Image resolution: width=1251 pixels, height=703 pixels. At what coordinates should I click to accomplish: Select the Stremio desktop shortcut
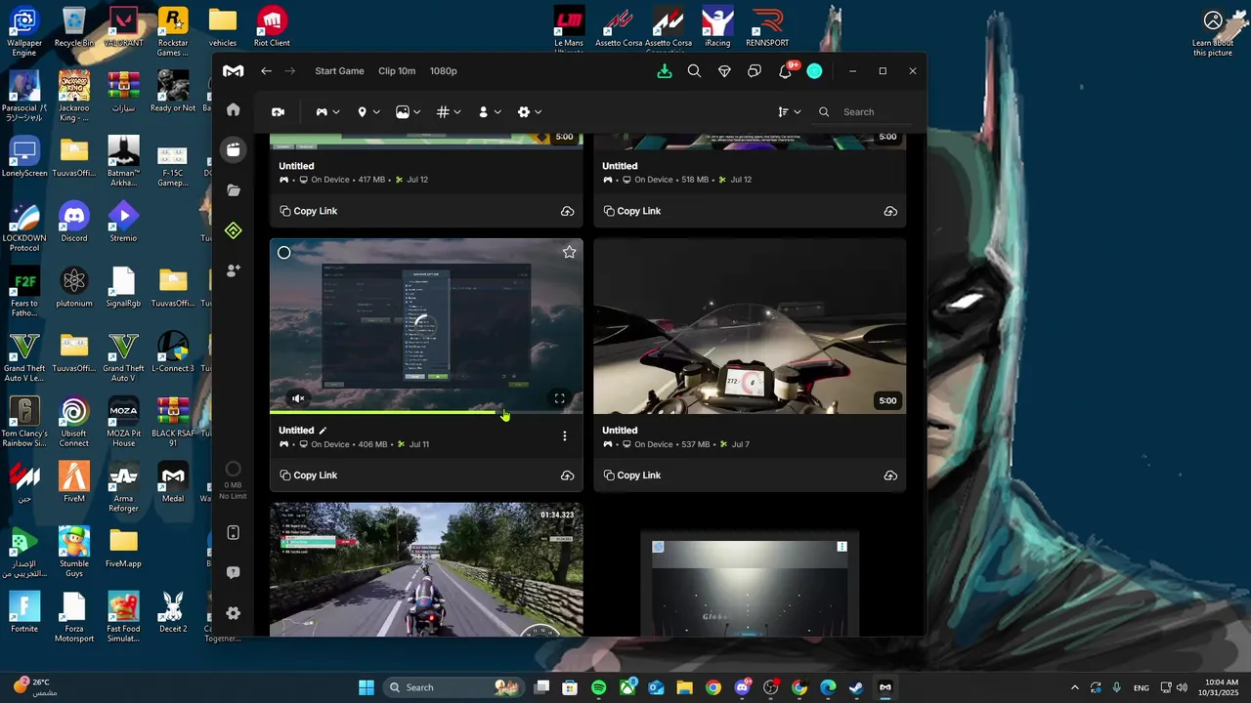[123, 224]
